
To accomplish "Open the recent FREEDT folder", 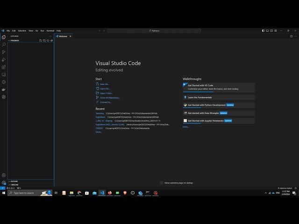I will (x=100, y=128).
